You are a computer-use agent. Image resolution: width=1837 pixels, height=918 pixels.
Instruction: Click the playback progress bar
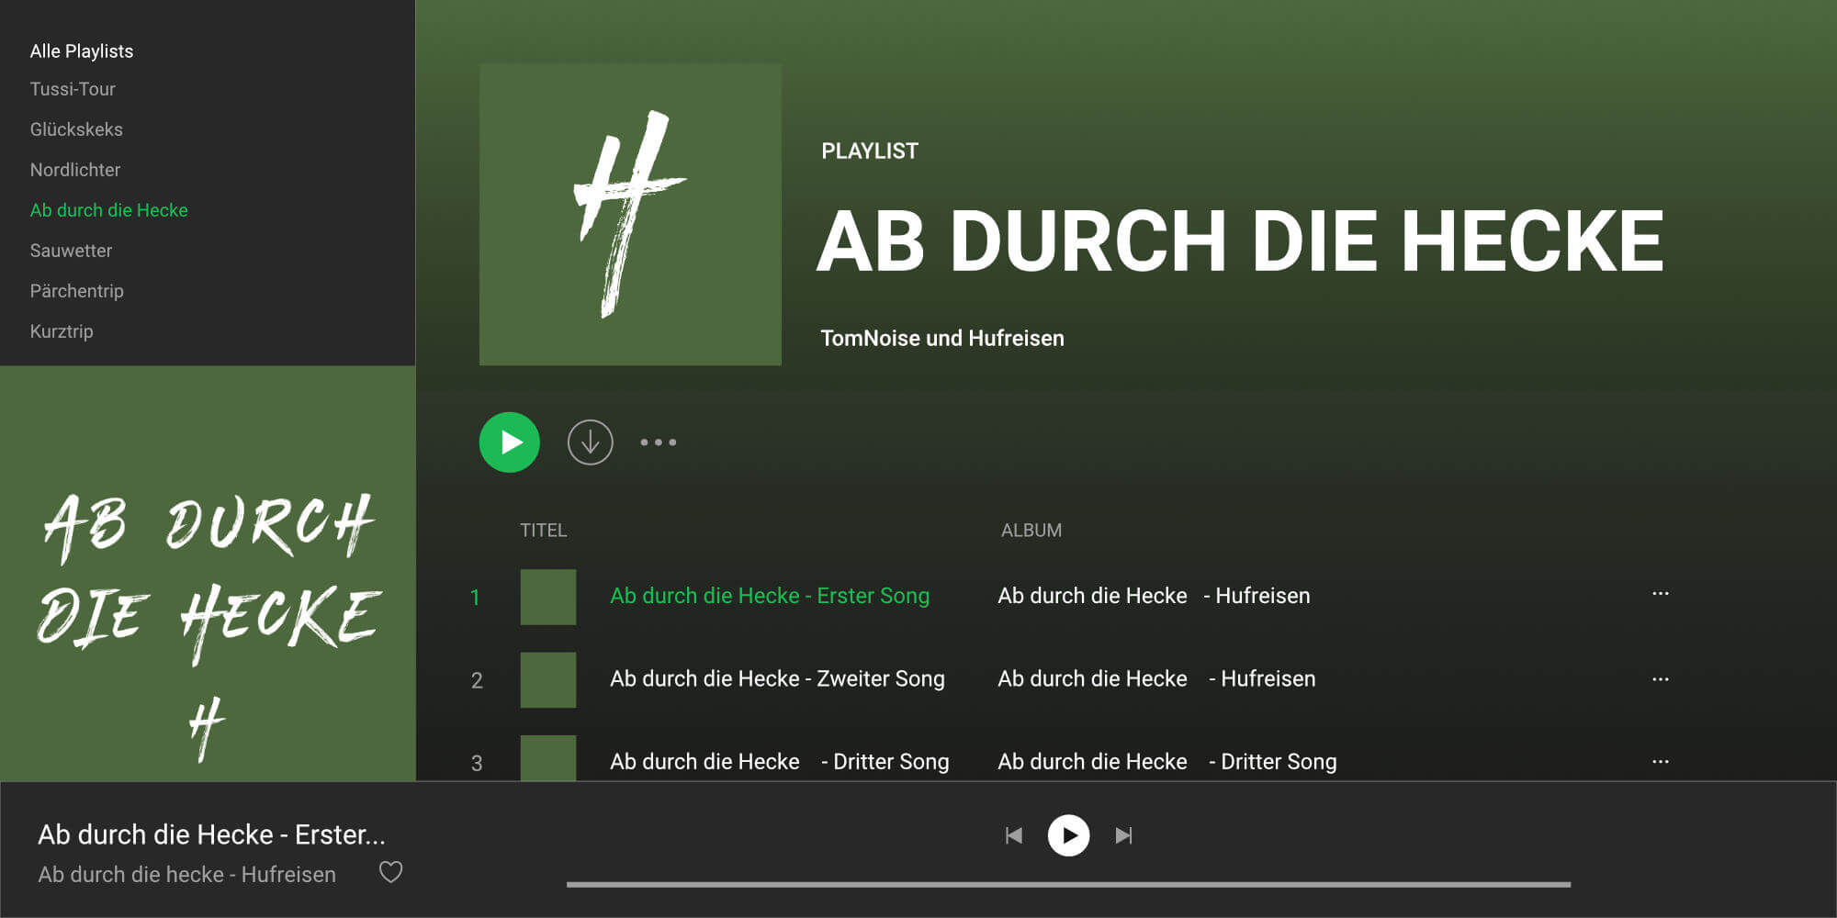pos(1067,885)
